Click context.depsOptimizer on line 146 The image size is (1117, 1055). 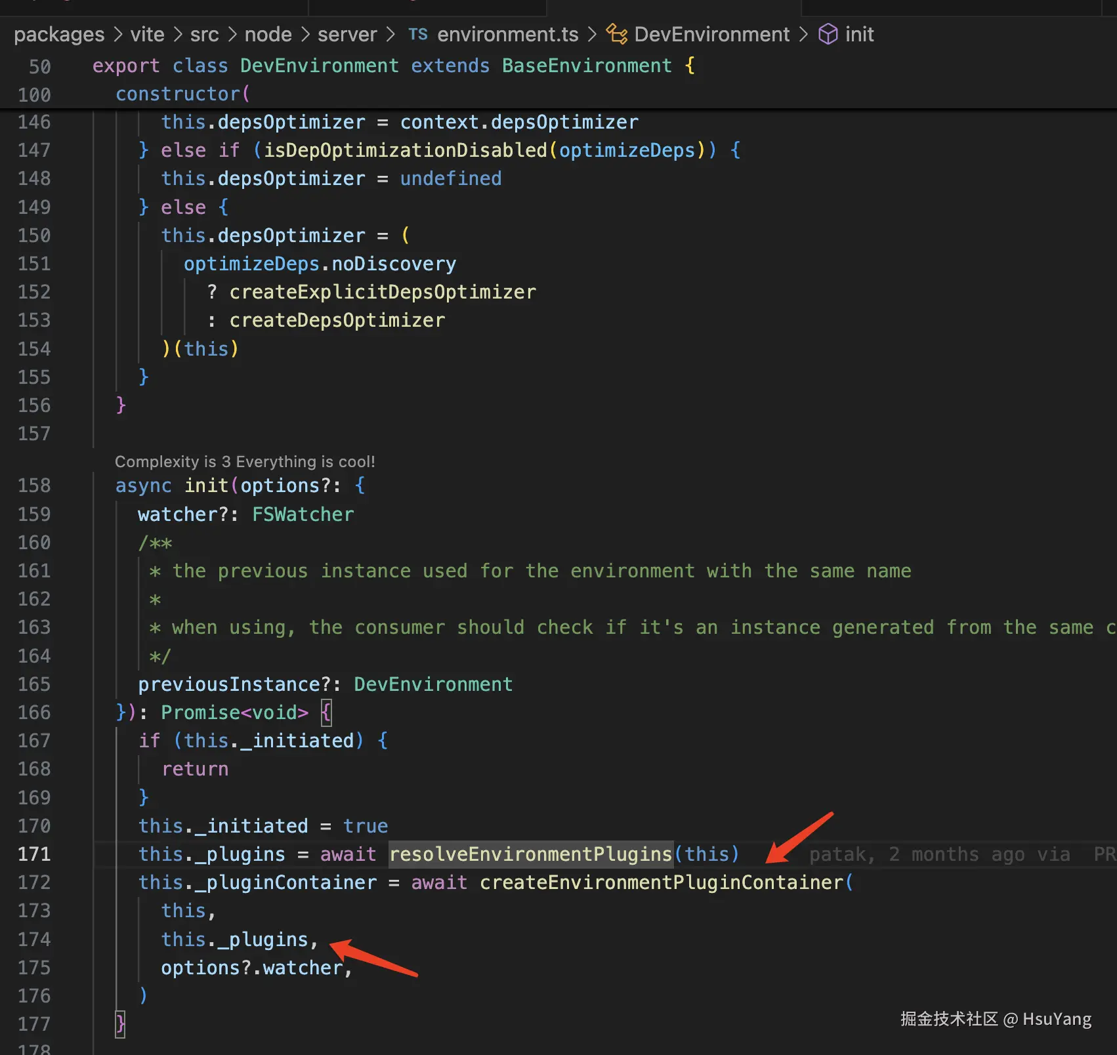[x=519, y=122]
